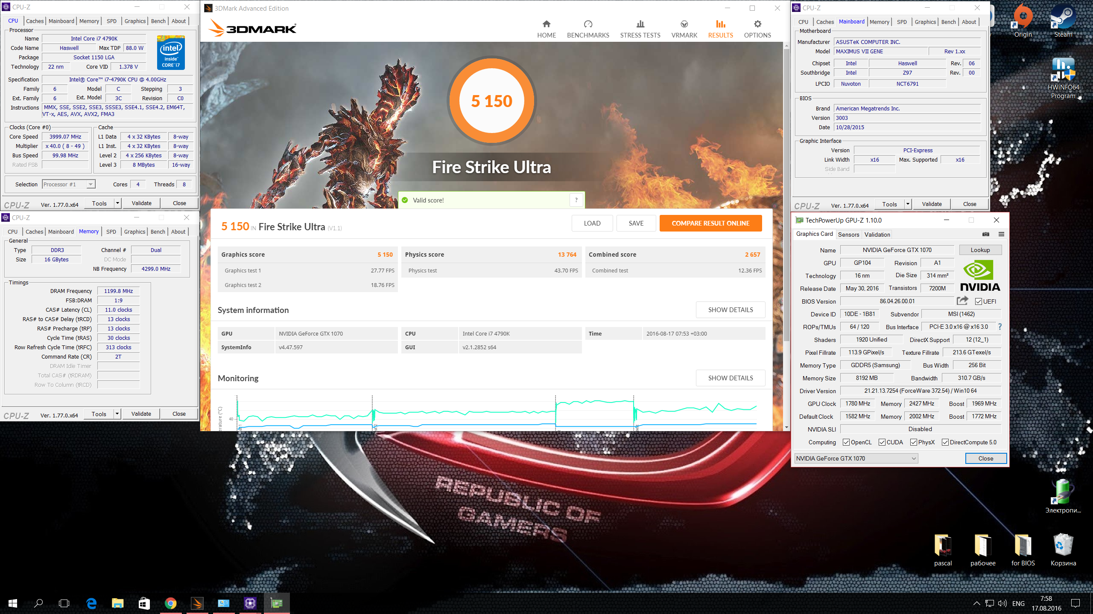Toggle the PhysX checkbox
Viewport: 1093px width, 614px height.
(x=913, y=442)
